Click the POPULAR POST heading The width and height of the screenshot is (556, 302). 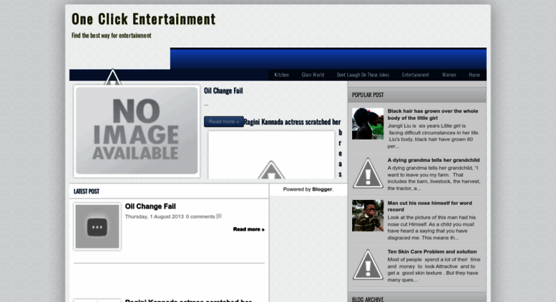pyautogui.click(x=368, y=95)
